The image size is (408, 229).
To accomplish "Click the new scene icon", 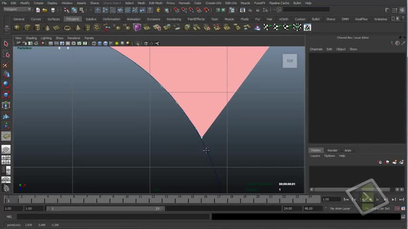I will click(x=38, y=10).
